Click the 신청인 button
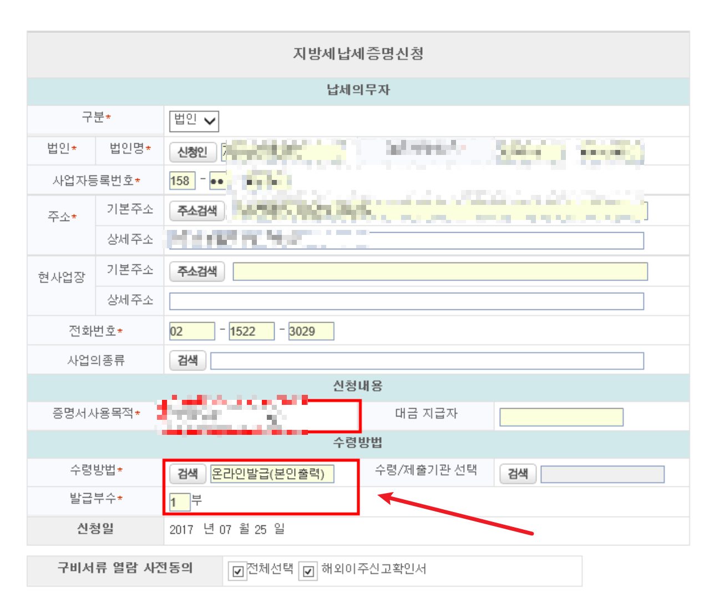714x592 pixels. (194, 152)
